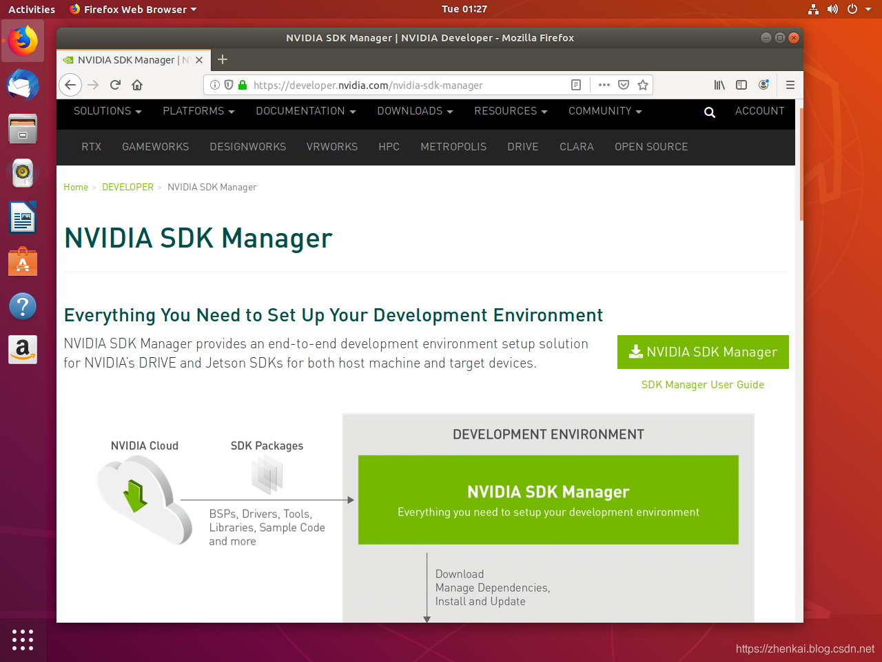Screen dimensions: 882x662
Task: Show site information icon in address bar
Action: [x=215, y=85]
